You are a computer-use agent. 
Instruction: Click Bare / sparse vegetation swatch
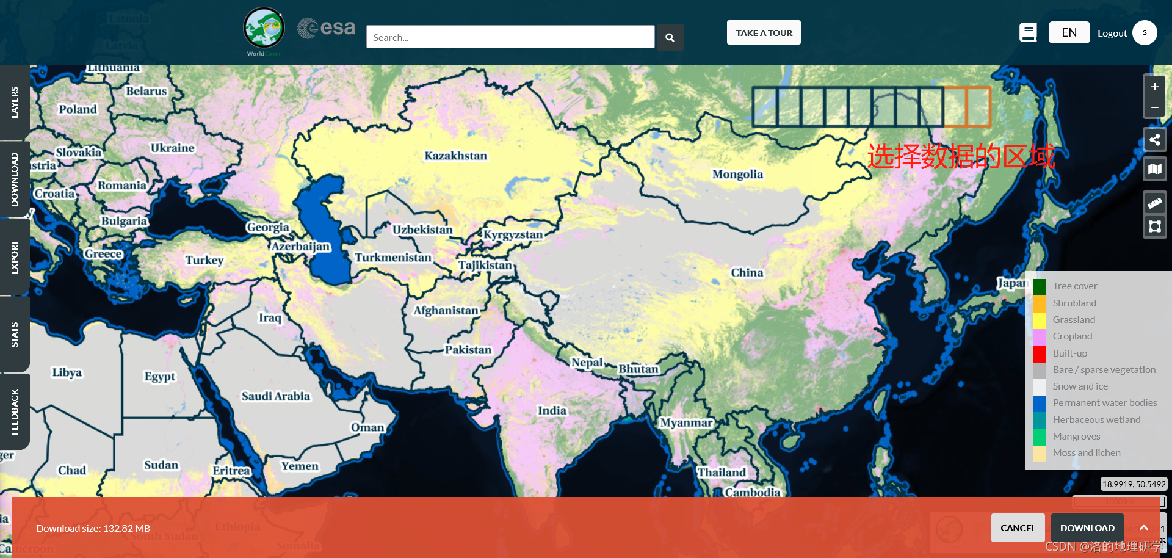click(1039, 370)
